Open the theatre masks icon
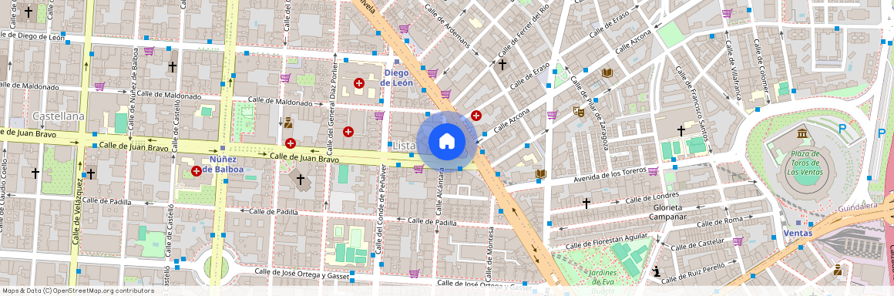This screenshot has width=894, height=296. (579, 112)
